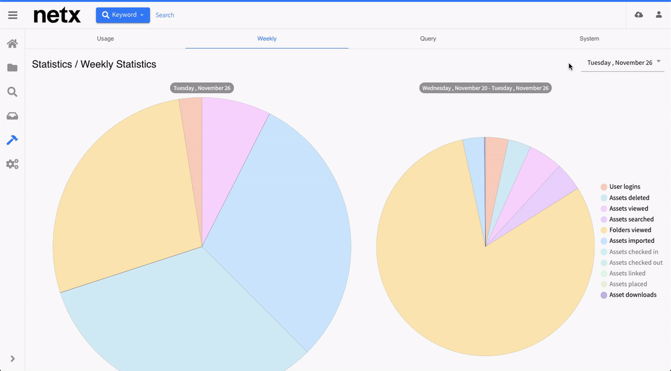Select the Weekly tab
The height and width of the screenshot is (371, 671).
267,39
